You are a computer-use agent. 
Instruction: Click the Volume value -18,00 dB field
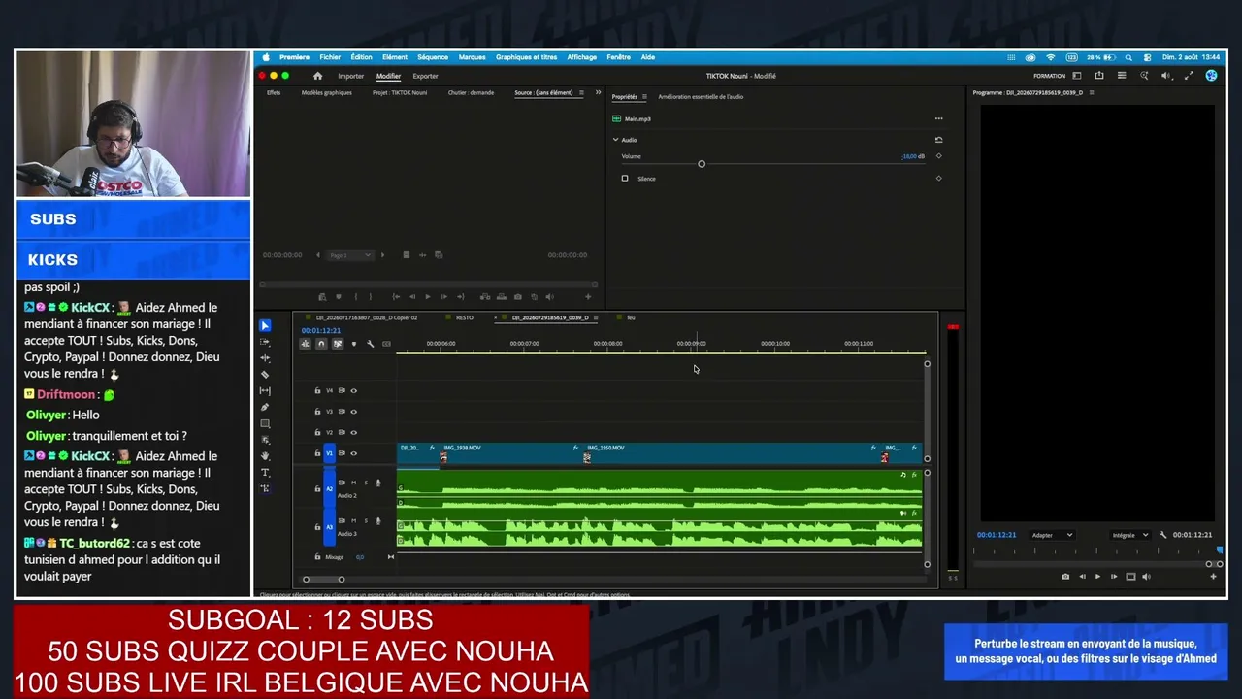point(912,156)
